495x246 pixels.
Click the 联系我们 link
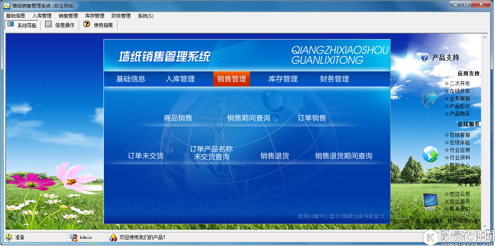[x=459, y=209]
